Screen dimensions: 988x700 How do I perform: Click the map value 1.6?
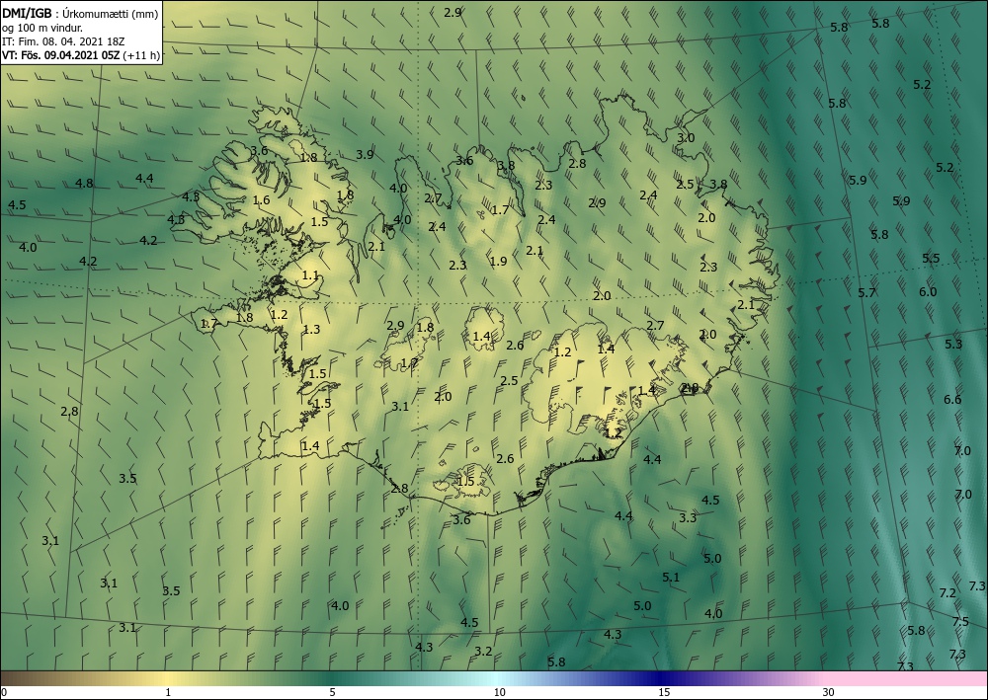point(261,200)
